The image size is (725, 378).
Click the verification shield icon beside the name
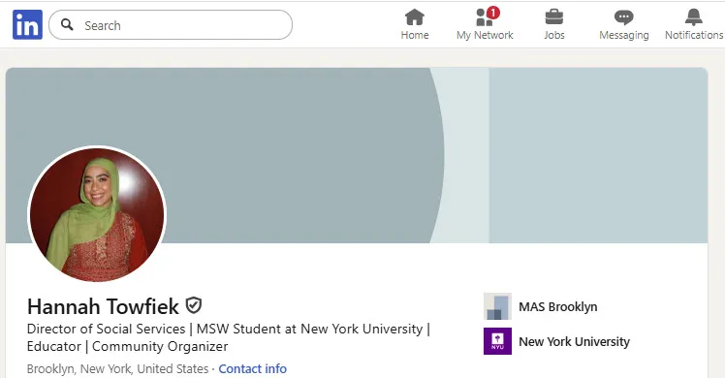(194, 305)
